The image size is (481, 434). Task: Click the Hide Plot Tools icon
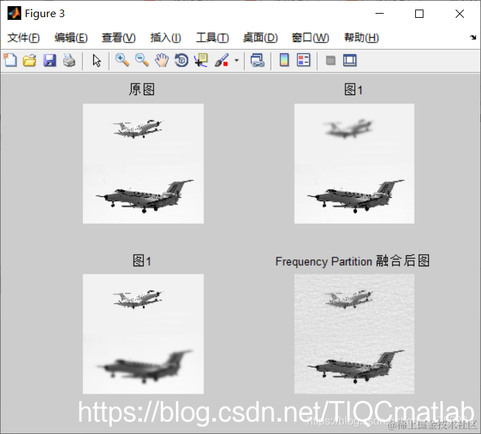(x=330, y=60)
